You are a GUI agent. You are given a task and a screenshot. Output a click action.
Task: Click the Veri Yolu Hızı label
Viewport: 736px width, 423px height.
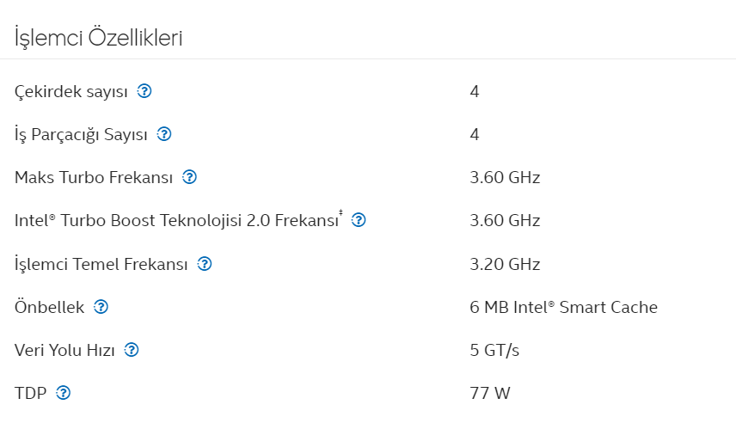[x=64, y=350]
